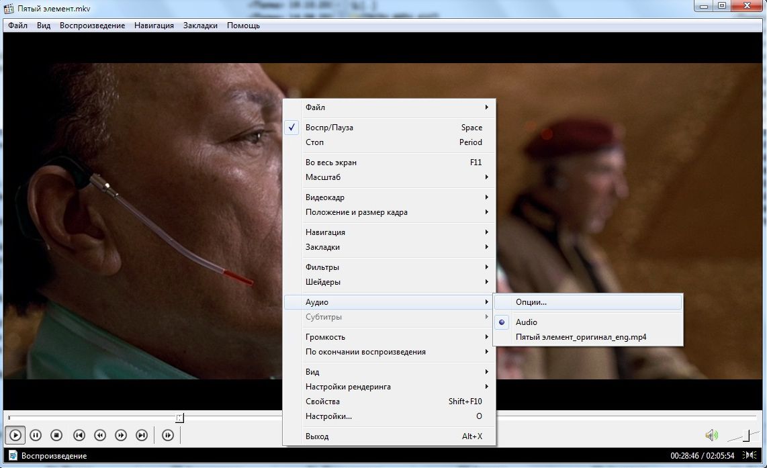Click the frame step button
The image size is (767, 468).
pos(168,434)
